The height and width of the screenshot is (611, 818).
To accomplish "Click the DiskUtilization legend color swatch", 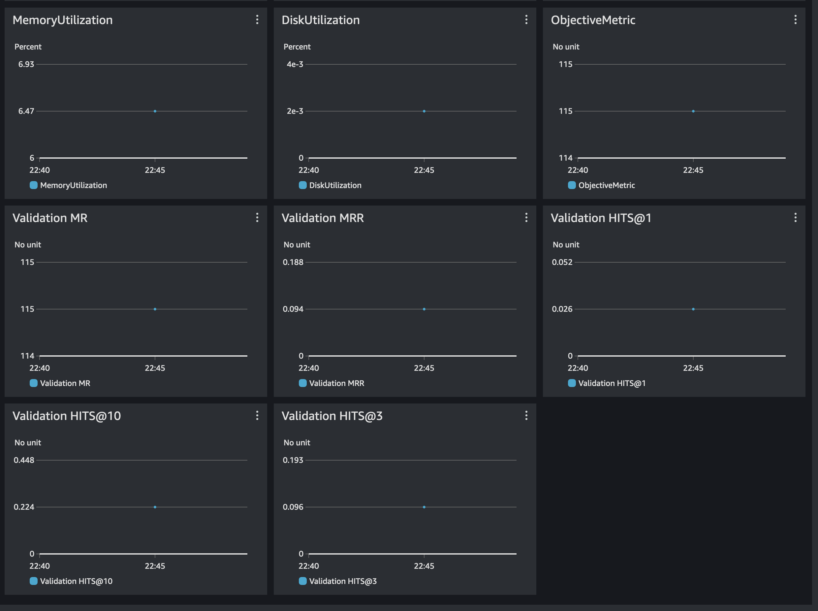I will [x=303, y=185].
